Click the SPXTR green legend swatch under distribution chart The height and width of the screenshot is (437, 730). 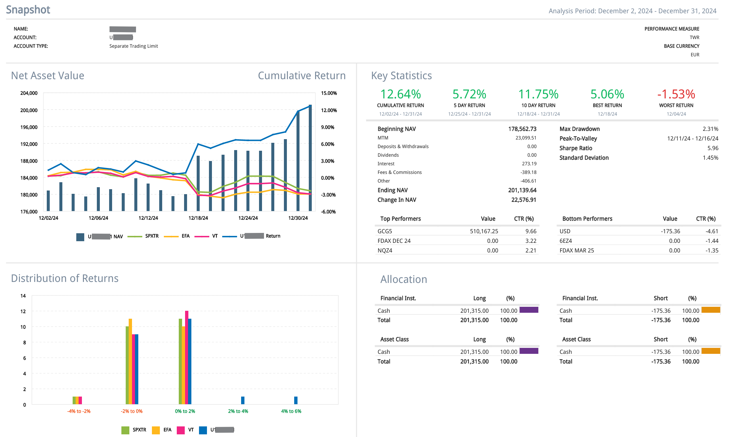click(x=125, y=430)
